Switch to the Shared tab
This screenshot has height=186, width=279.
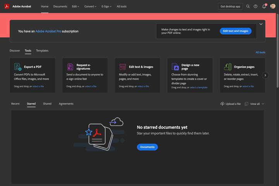(47, 104)
